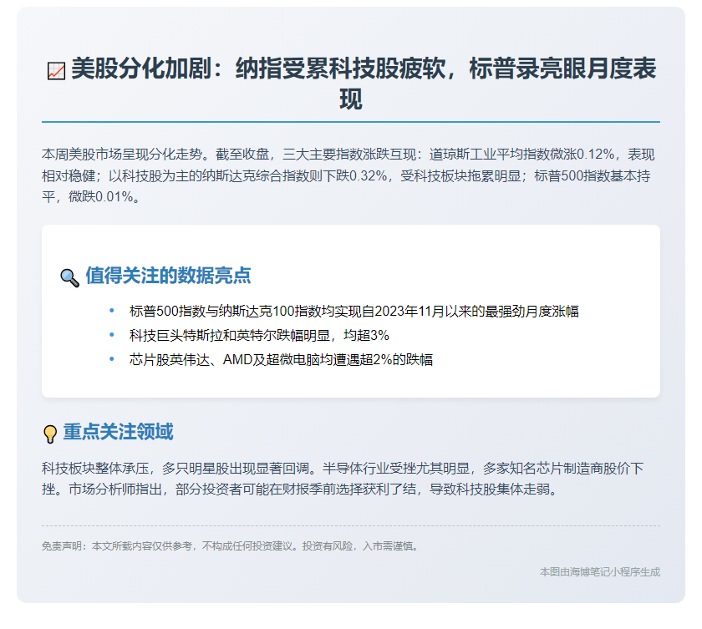702x629 pixels.
Task: Click the text 微跌0.01%
Action: click(x=100, y=197)
